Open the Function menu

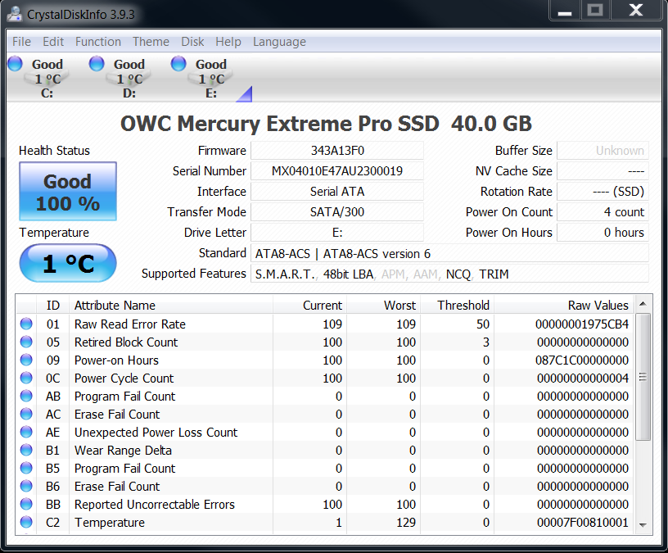(x=98, y=42)
